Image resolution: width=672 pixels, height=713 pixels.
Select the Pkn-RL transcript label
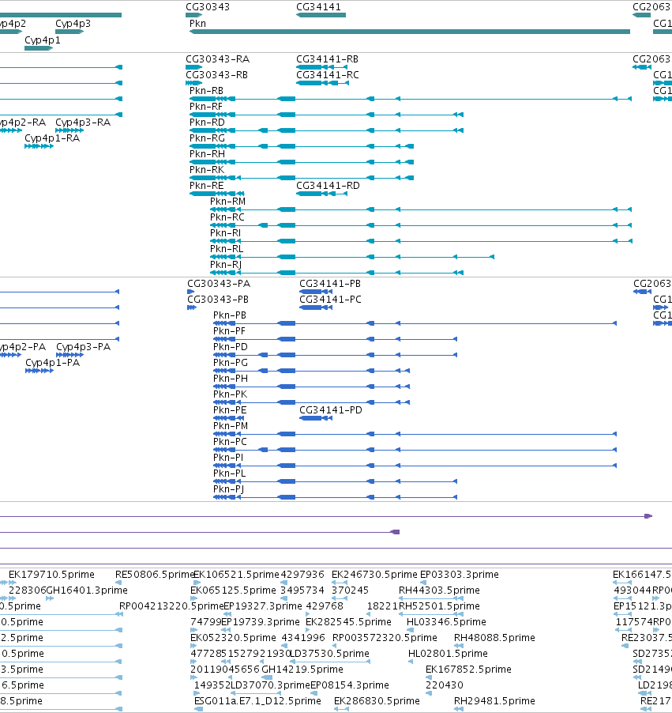click(x=227, y=249)
